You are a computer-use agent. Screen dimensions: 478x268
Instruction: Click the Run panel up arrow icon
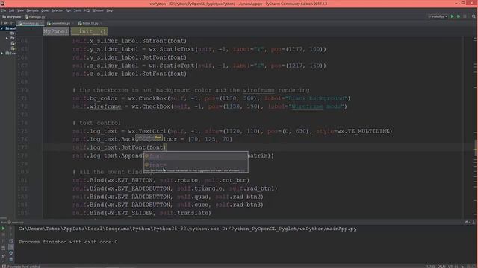pos(11,229)
